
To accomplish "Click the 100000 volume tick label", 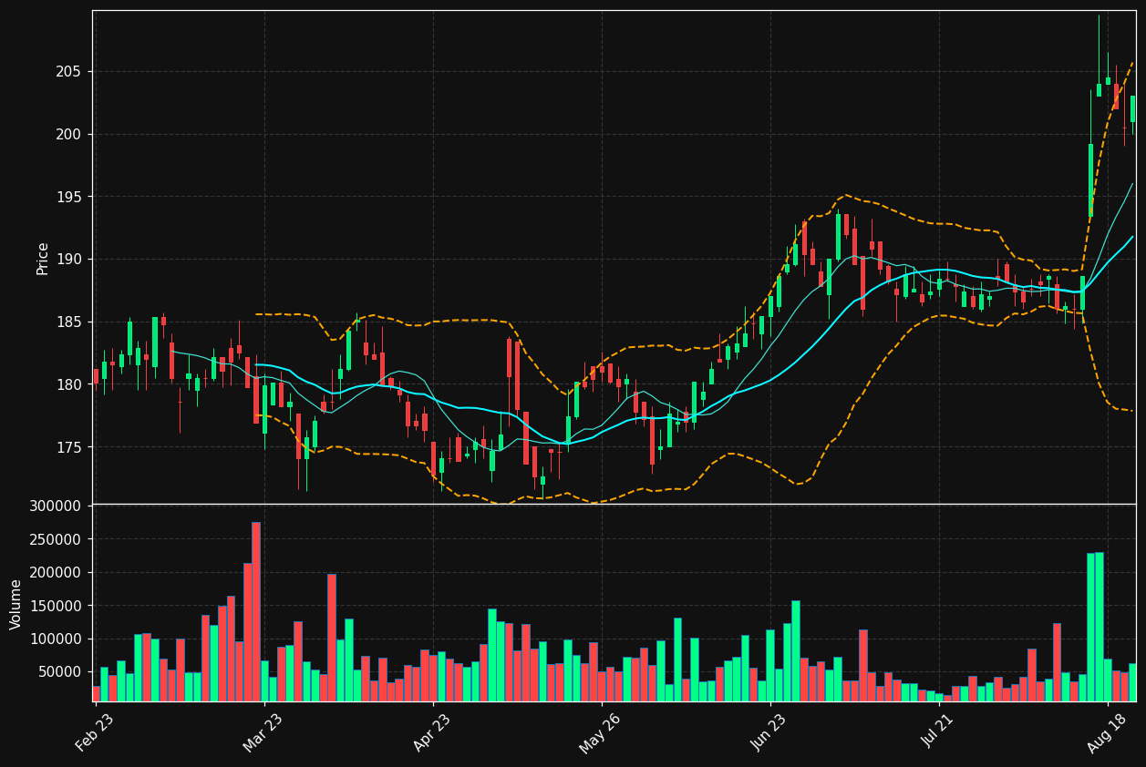I will tap(57, 639).
